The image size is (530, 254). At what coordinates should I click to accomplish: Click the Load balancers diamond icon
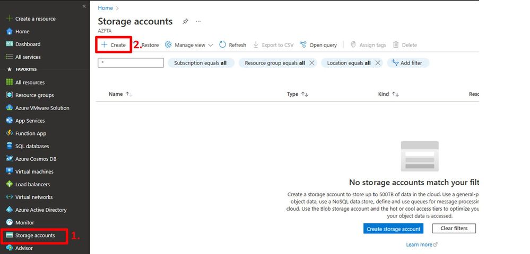(10, 184)
